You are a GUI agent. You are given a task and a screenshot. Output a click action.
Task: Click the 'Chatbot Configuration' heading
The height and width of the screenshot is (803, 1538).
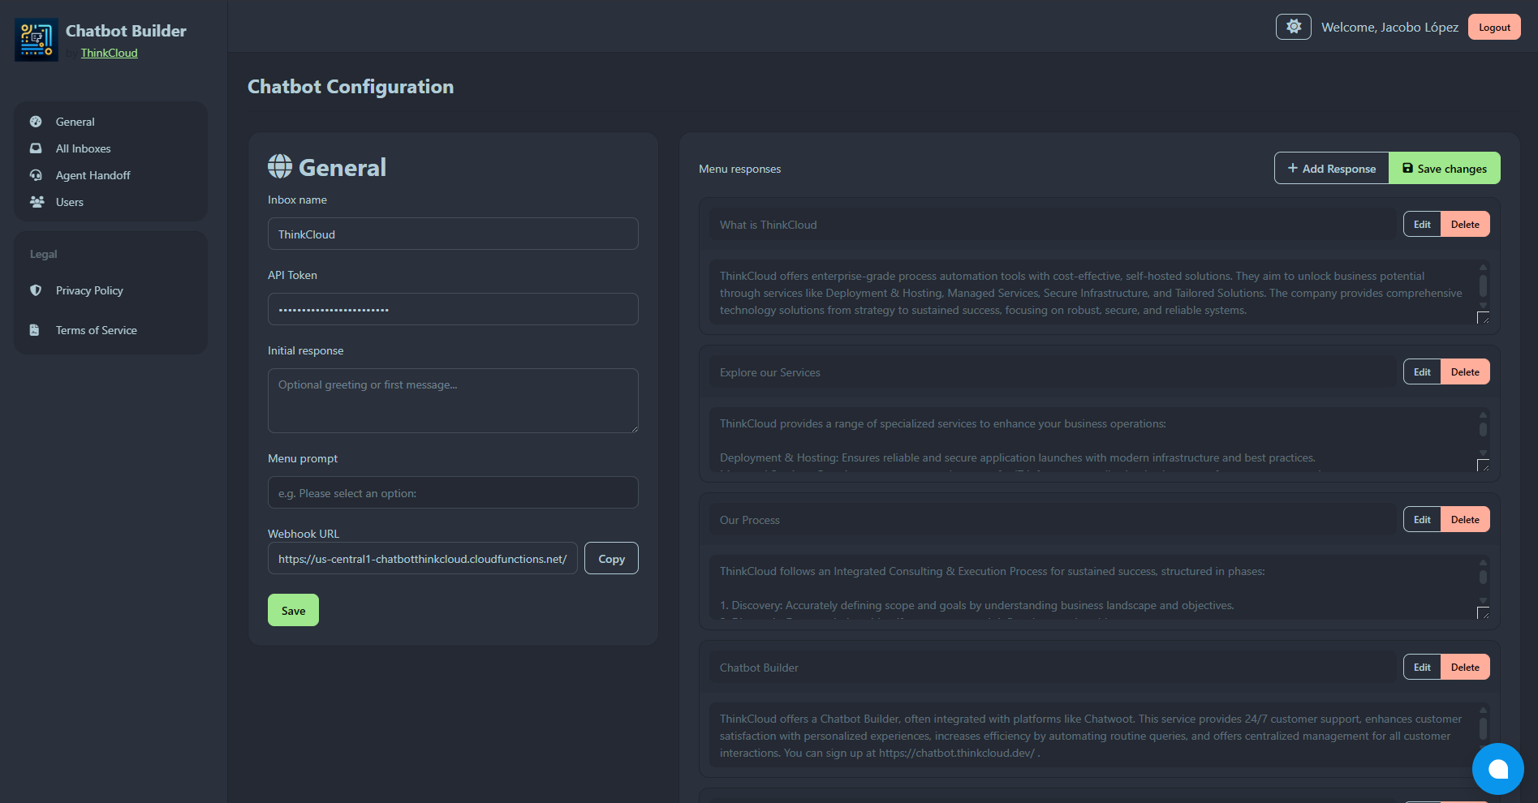pos(351,87)
